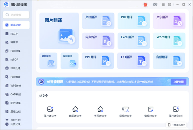Open the hamburger menu in title bar

[x=163, y=5]
